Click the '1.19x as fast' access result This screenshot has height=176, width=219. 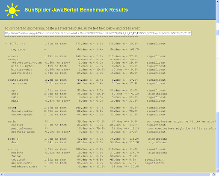(55, 56)
